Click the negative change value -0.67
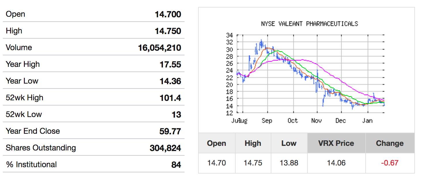 pyautogui.click(x=390, y=163)
